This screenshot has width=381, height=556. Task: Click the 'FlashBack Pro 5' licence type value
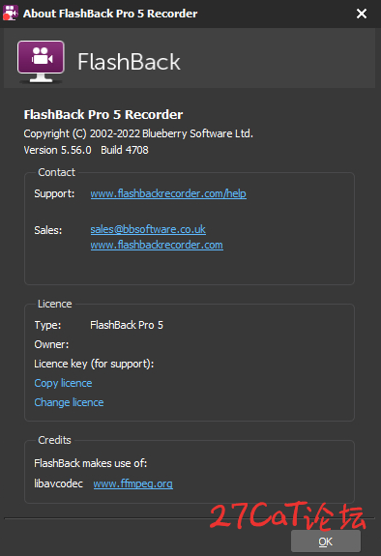click(127, 325)
